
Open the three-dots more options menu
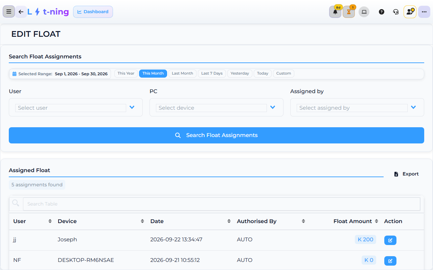pos(424,12)
